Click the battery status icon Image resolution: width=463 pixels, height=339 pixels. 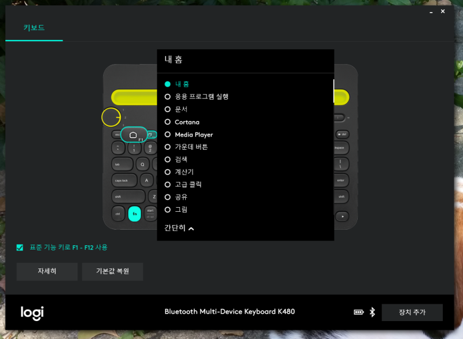pyautogui.click(x=359, y=312)
